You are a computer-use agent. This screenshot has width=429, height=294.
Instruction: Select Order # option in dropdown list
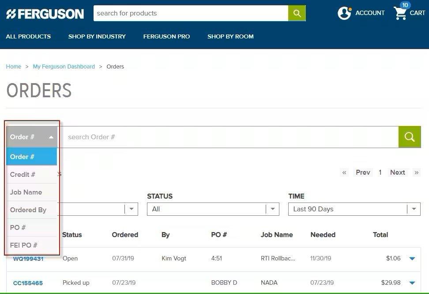coord(31,157)
